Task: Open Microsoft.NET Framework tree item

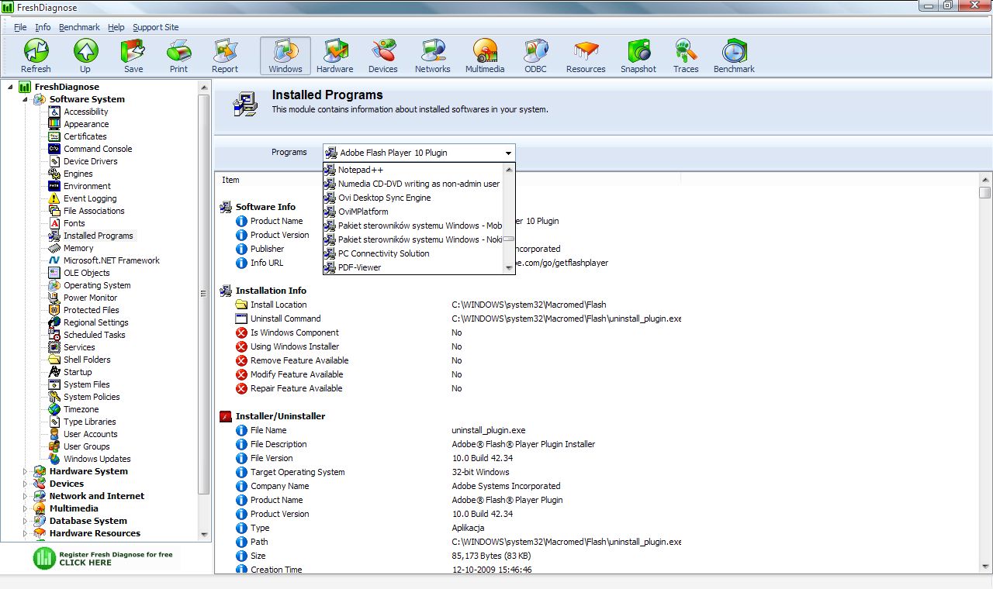Action: [111, 260]
